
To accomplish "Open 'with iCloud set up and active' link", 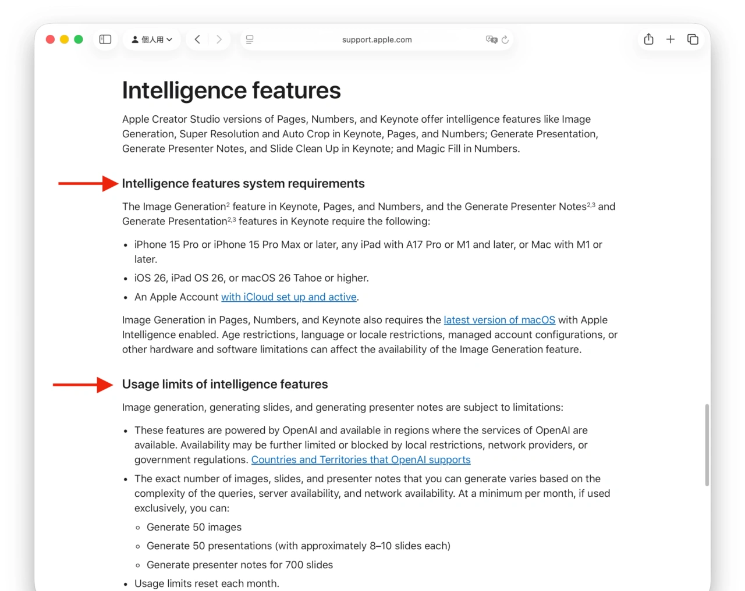I will coord(289,297).
